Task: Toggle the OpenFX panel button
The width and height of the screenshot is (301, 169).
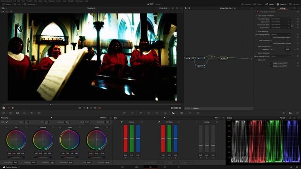Action: [x=282, y=4]
